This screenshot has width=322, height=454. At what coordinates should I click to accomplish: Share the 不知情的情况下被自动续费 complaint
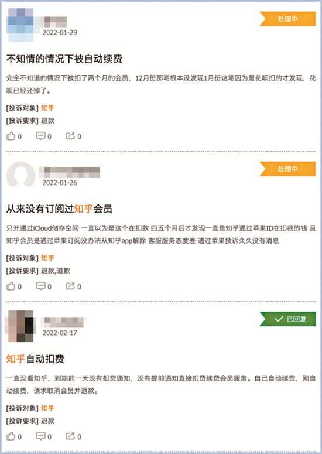(74, 136)
